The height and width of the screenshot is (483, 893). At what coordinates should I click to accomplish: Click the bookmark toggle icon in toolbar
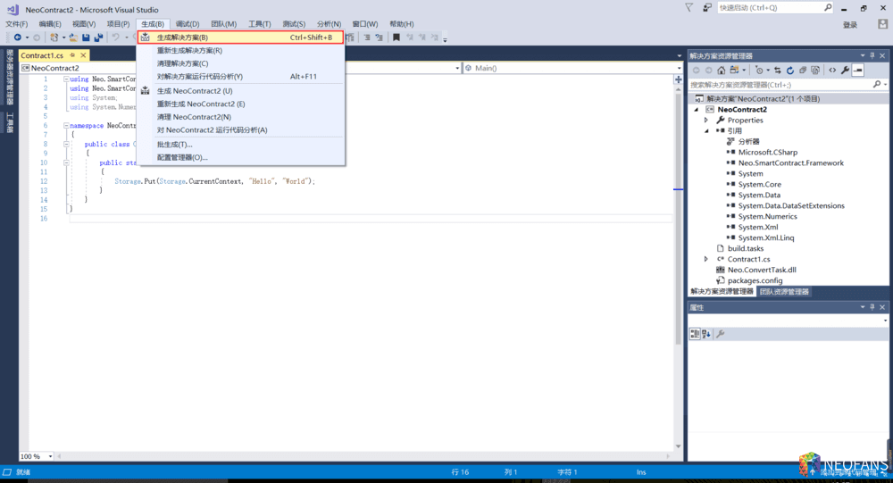pyautogui.click(x=396, y=37)
